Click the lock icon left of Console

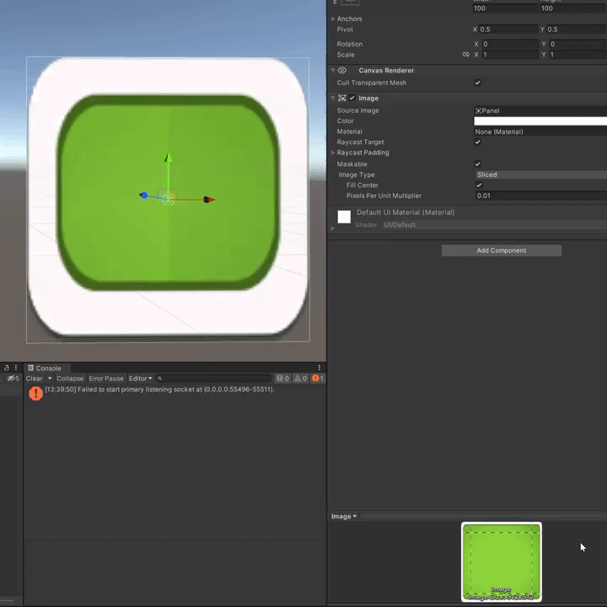click(7, 368)
